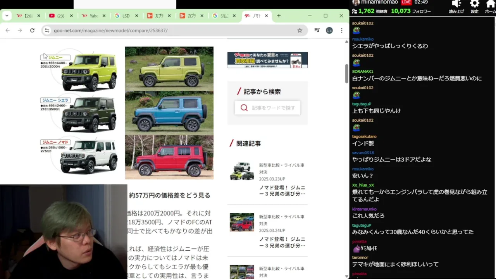Click the search field 記事をワードで探す

pyautogui.click(x=267, y=108)
